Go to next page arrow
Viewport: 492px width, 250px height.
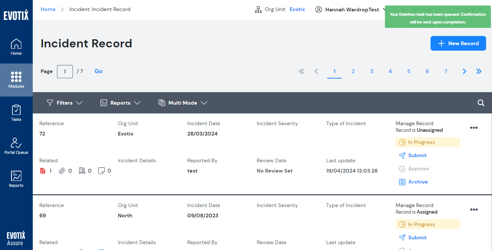(464, 71)
